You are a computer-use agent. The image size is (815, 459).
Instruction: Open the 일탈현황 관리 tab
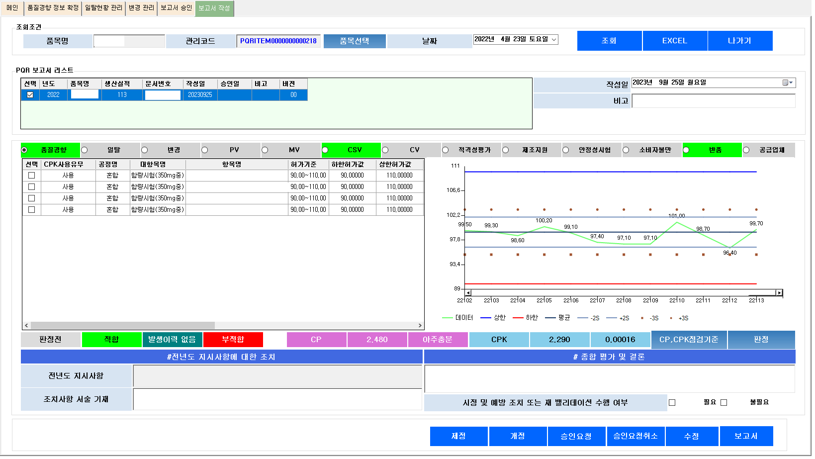click(x=103, y=8)
